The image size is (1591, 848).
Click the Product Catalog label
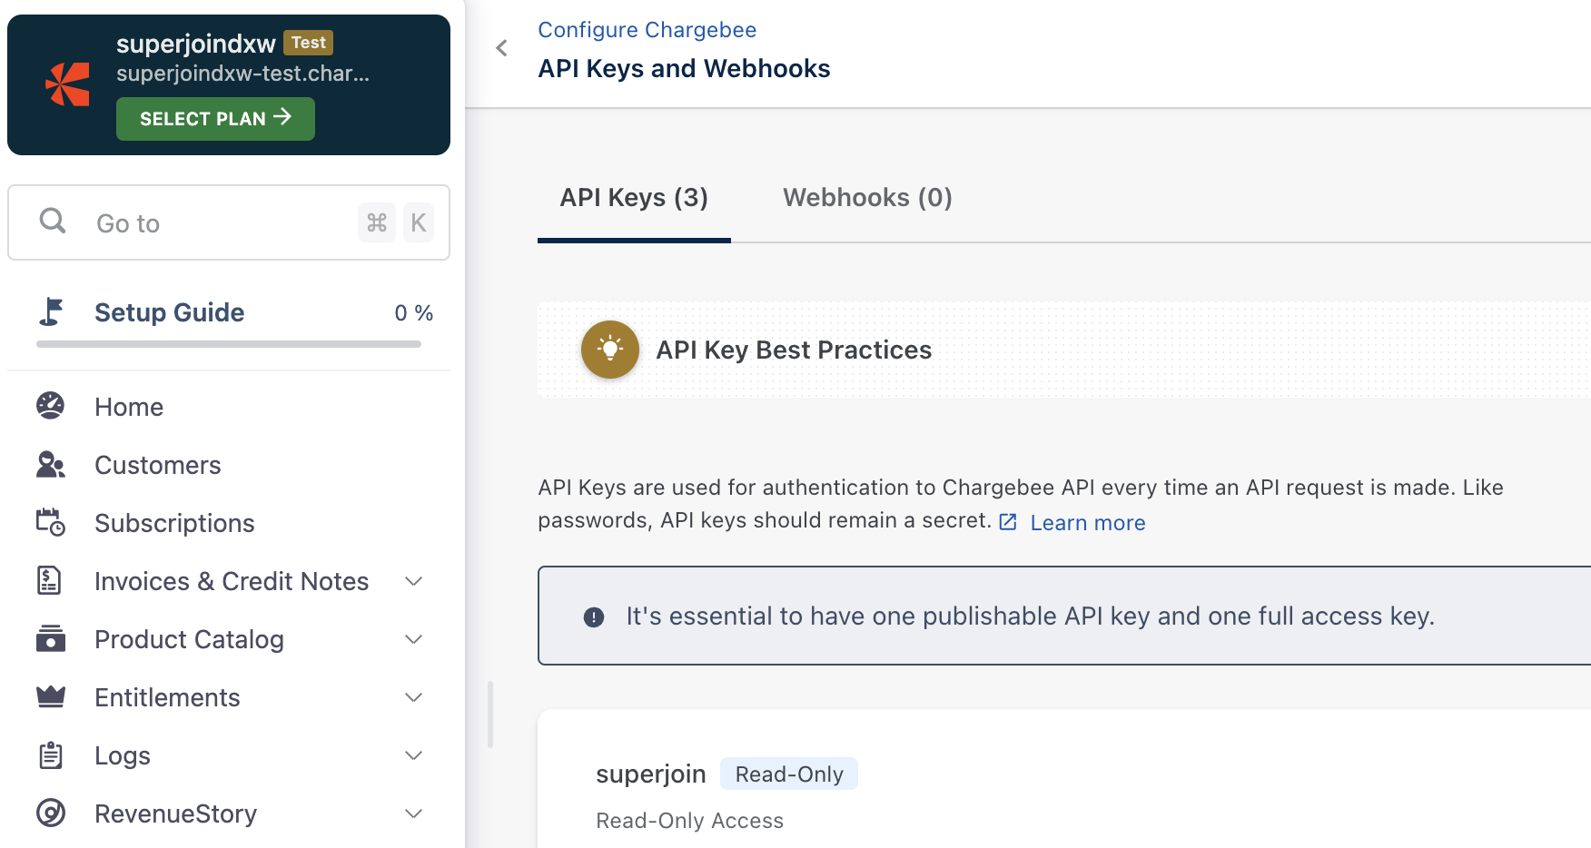coord(189,639)
